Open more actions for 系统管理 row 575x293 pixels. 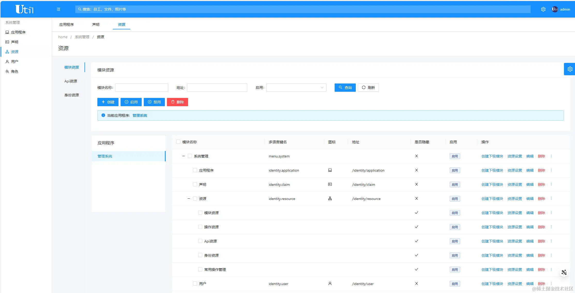point(551,156)
